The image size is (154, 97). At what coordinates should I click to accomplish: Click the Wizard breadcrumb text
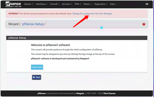coord(13,24)
